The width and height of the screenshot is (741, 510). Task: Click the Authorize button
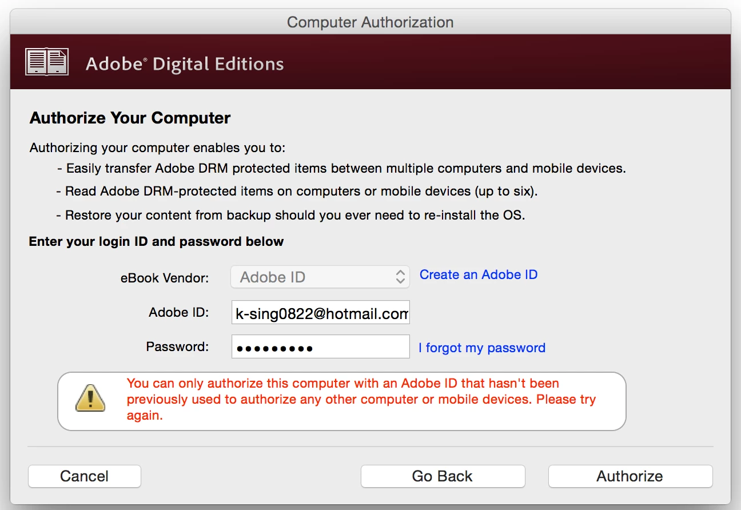tap(630, 476)
